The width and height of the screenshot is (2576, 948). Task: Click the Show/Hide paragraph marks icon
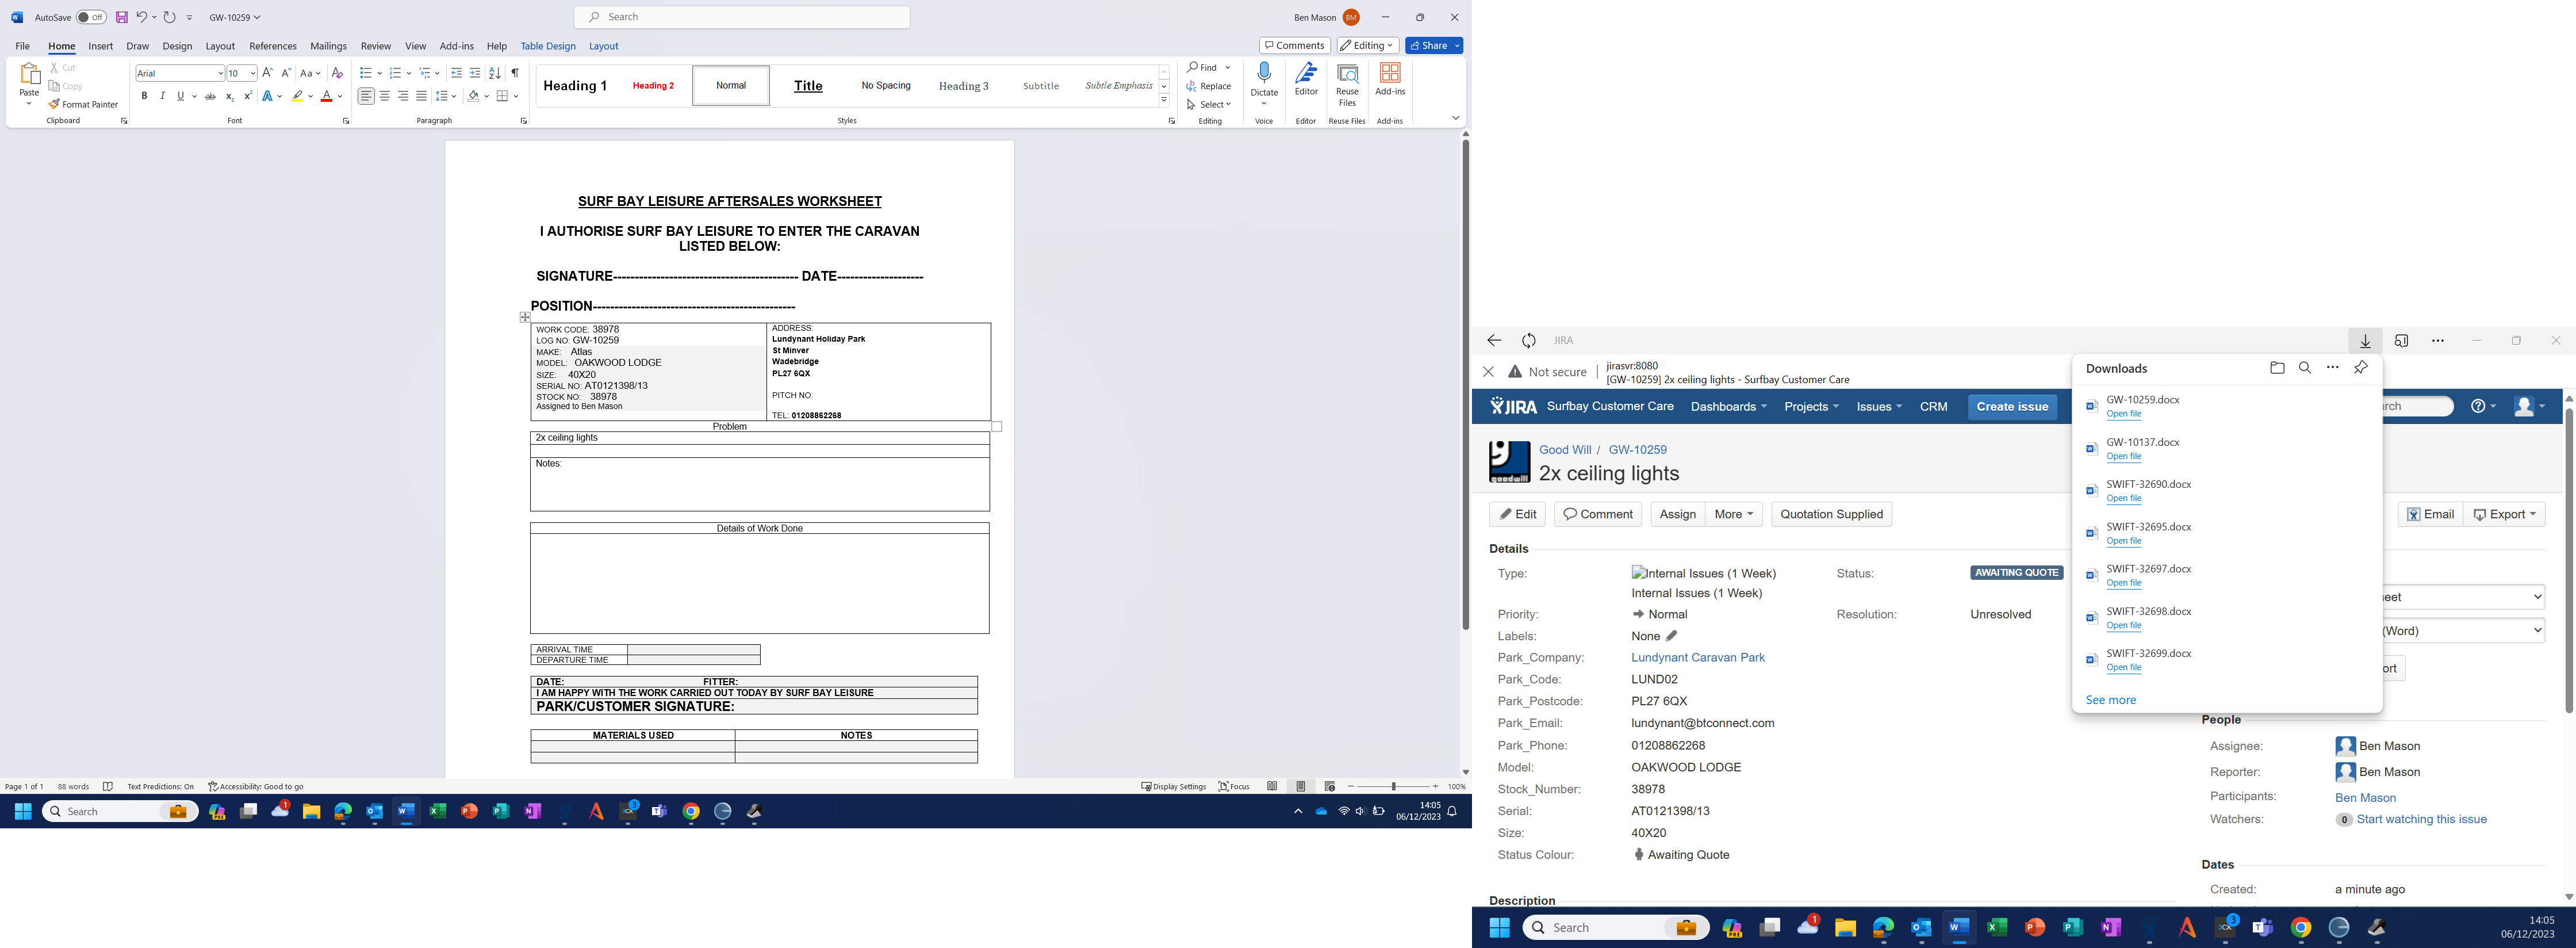click(x=515, y=73)
